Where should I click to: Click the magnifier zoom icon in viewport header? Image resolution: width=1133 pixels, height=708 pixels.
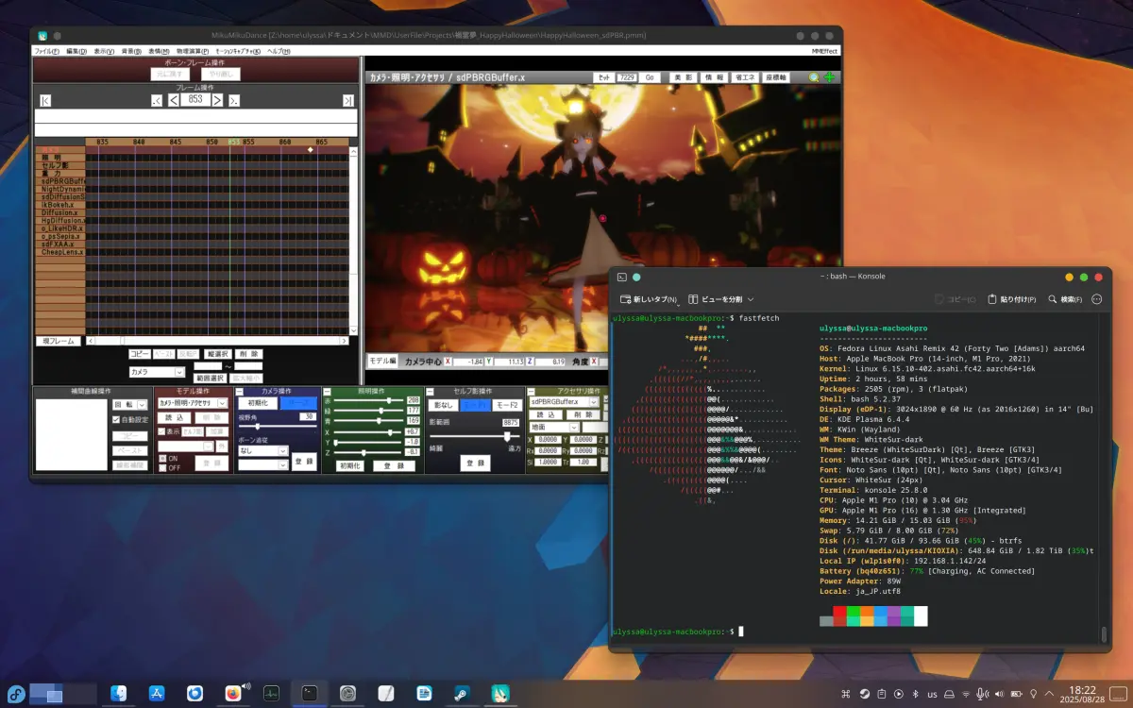tap(814, 77)
